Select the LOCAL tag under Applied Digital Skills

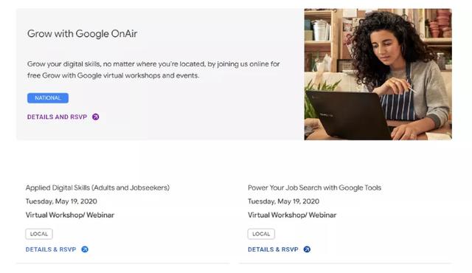[x=39, y=234]
